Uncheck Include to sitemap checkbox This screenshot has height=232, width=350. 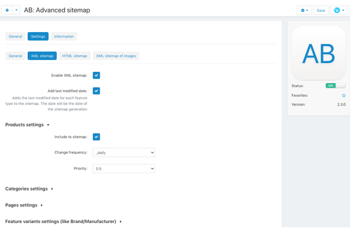(96, 137)
